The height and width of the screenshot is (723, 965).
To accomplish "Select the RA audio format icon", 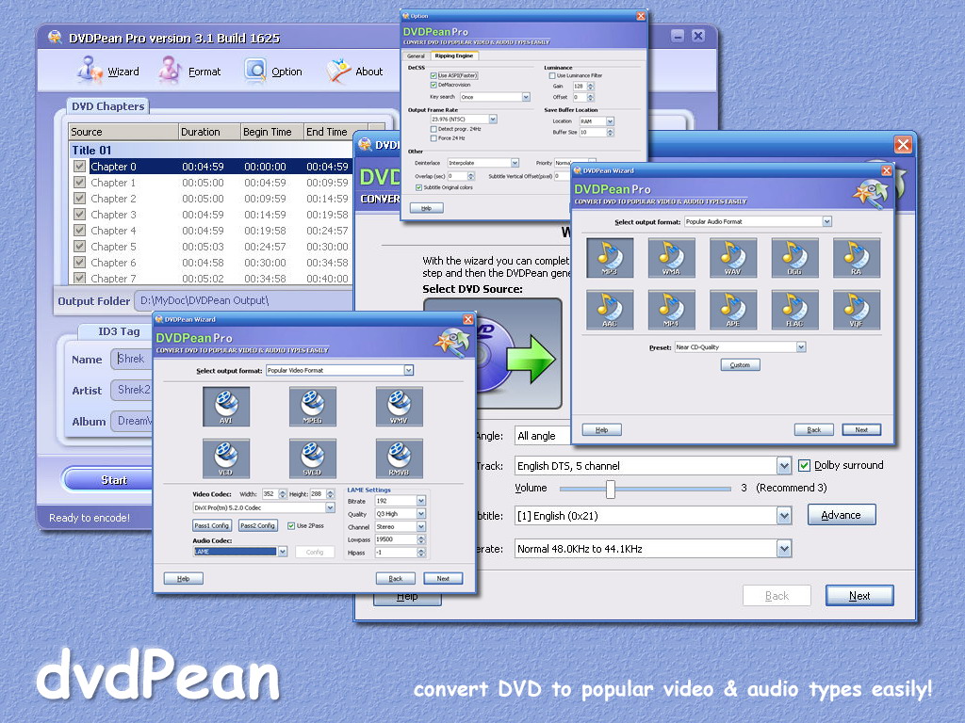I will coord(857,258).
